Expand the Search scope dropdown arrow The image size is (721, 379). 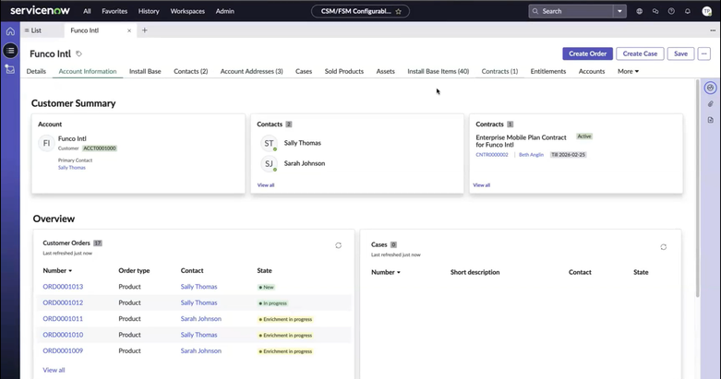pyautogui.click(x=619, y=11)
